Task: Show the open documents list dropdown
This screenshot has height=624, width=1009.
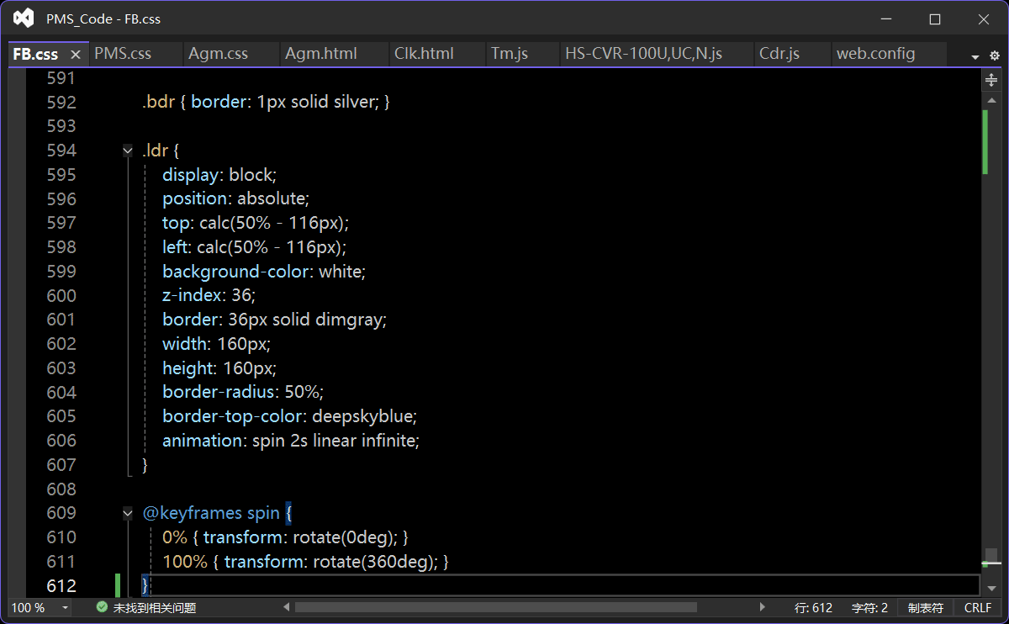Action: click(x=975, y=56)
